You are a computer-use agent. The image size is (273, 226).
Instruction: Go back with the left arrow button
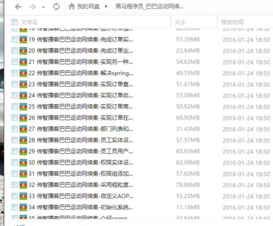click(x=18, y=7)
